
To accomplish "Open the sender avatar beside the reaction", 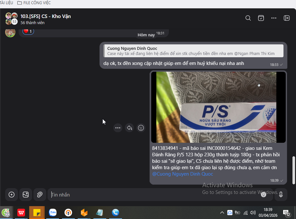I will point(10,32).
